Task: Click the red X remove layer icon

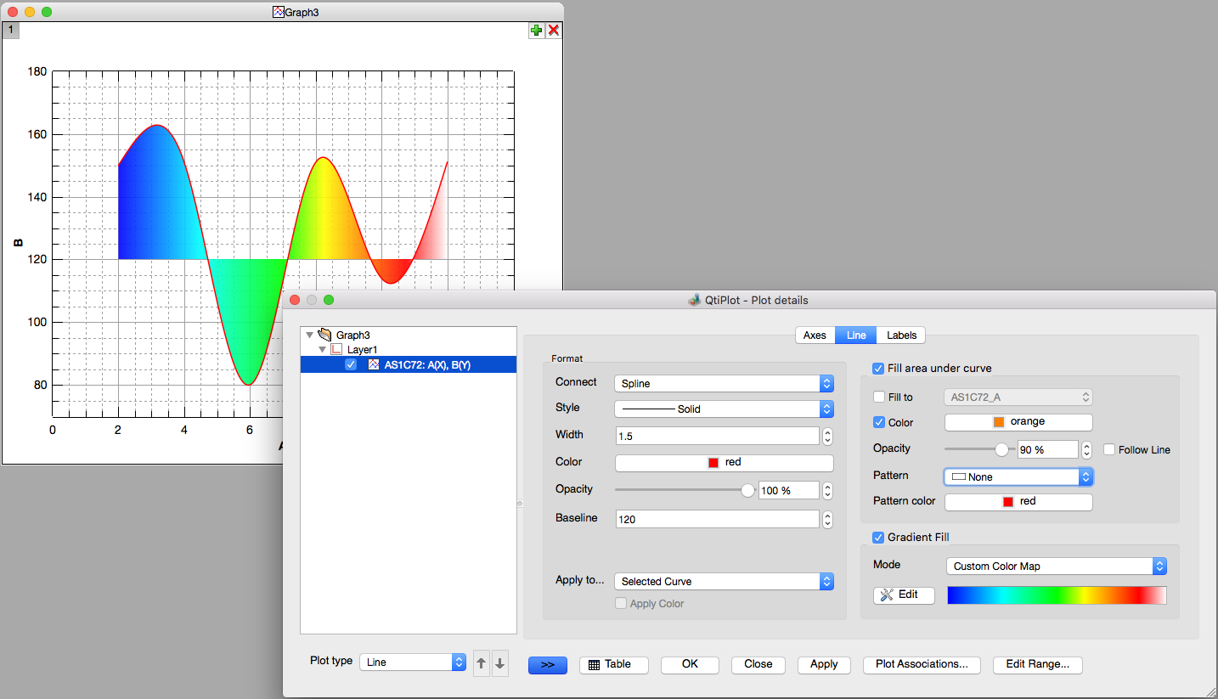Action: tap(554, 31)
